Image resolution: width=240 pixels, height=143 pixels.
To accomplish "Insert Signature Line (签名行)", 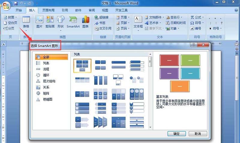I will [174, 17].
